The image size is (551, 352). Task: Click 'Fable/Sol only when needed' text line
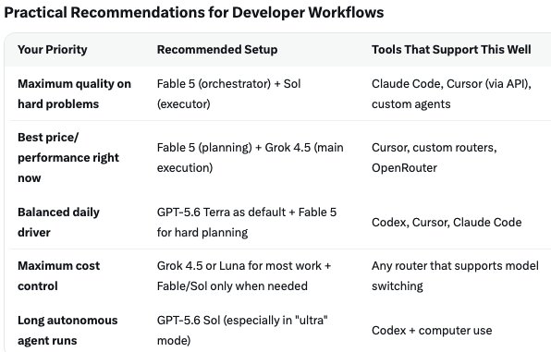click(x=232, y=286)
